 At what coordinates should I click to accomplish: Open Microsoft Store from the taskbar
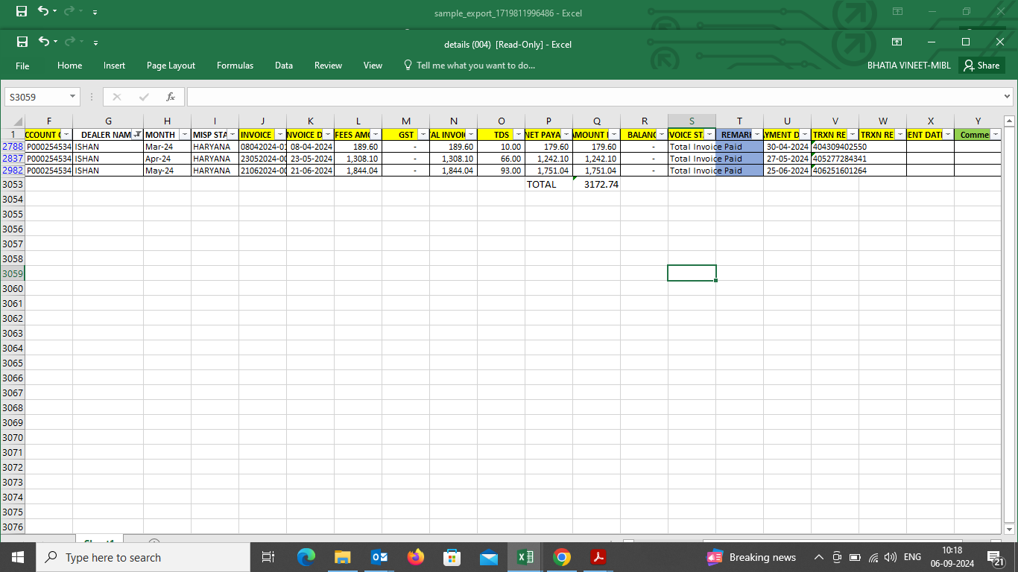point(452,557)
